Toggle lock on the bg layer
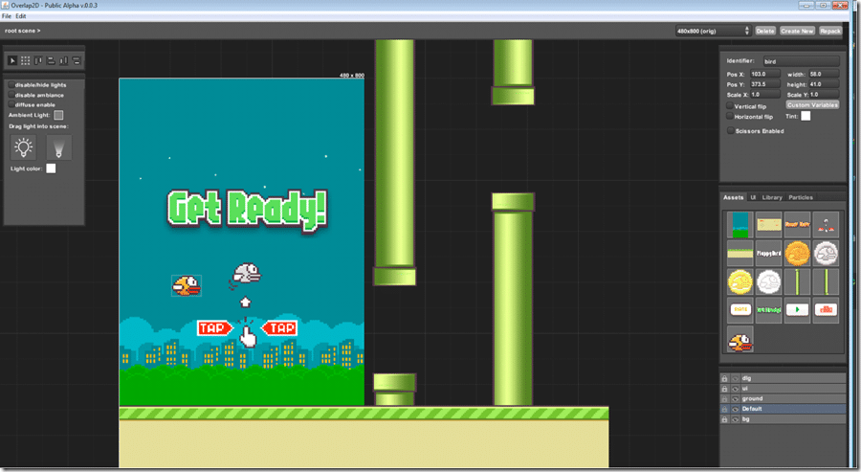 724,419
